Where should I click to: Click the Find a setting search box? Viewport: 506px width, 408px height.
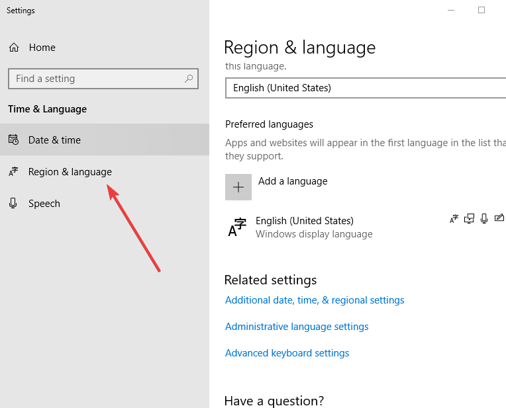coord(96,79)
